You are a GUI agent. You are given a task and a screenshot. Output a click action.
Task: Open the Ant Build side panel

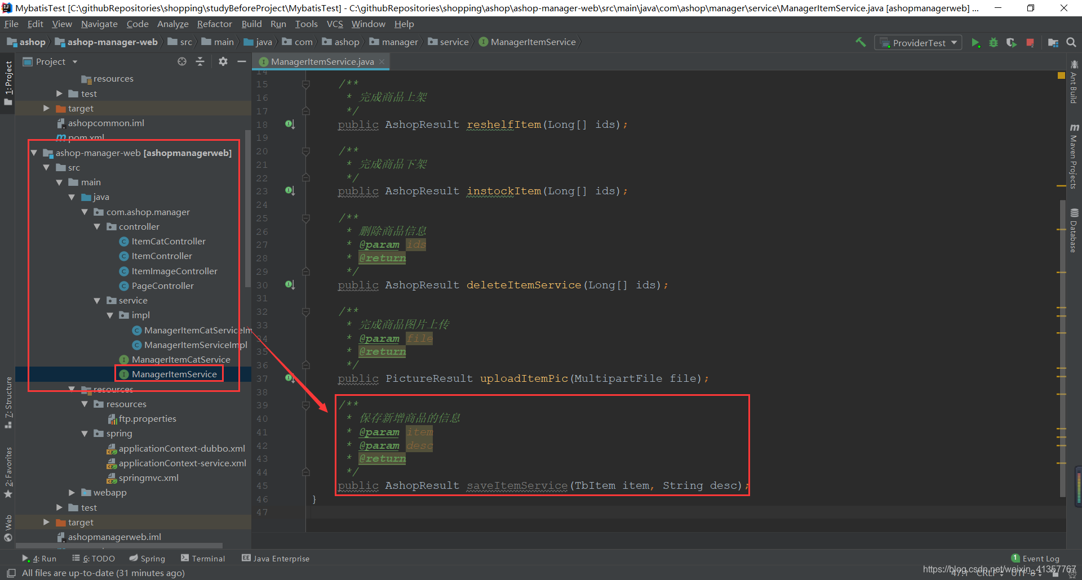tap(1074, 82)
